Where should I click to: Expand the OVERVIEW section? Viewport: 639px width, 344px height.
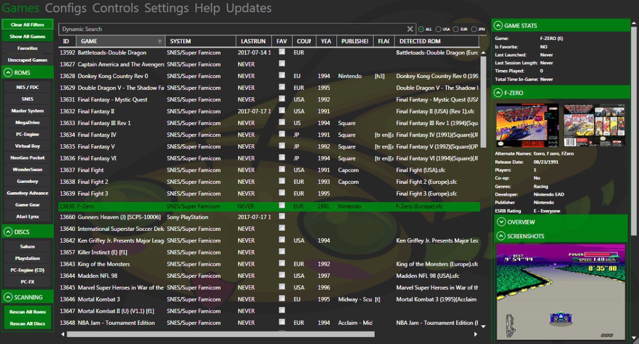coord(501,222)
